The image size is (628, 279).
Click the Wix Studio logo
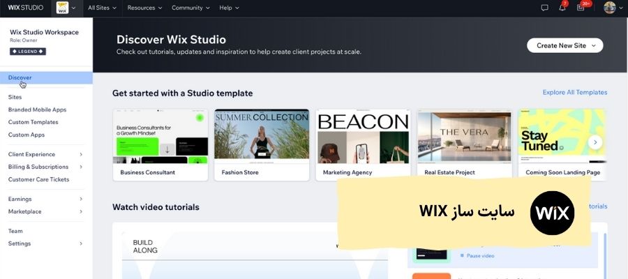tap(26, 8)
